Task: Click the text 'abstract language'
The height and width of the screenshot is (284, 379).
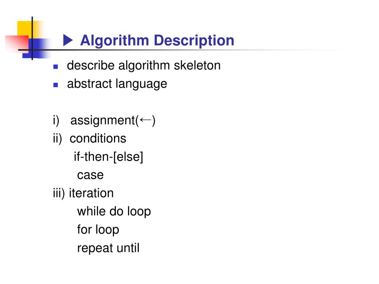Action: point(117,84)
